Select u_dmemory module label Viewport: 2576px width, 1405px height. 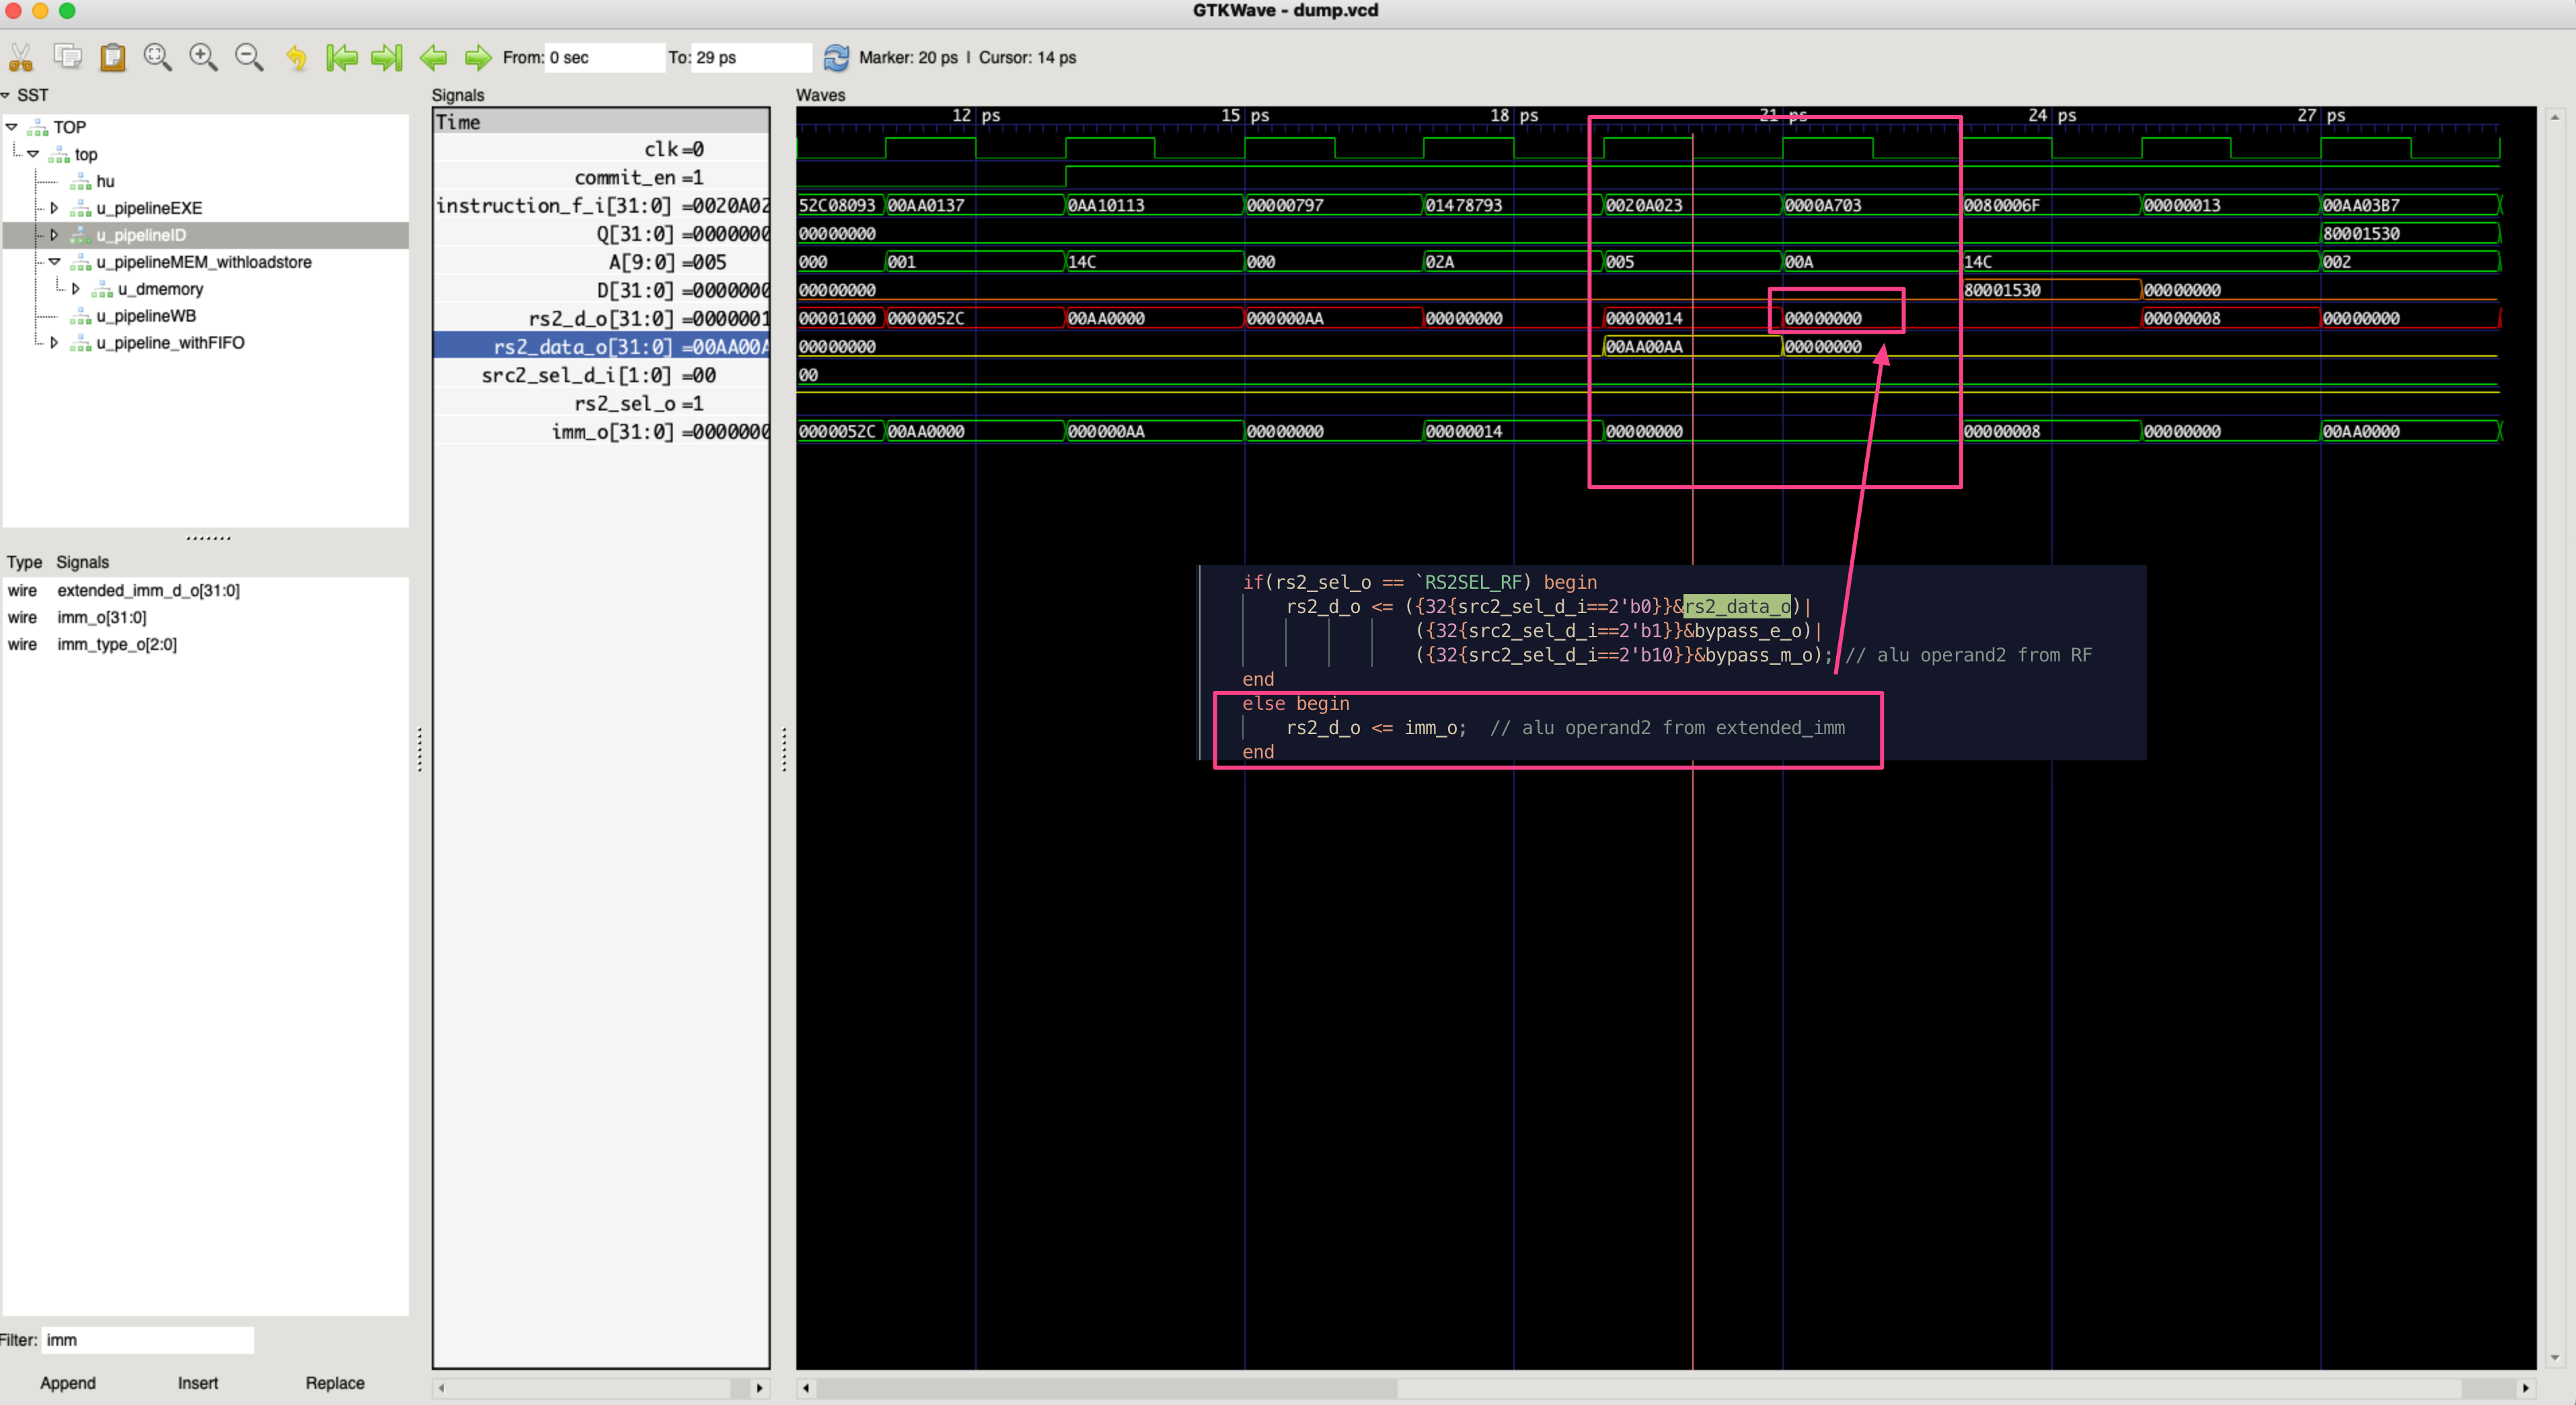coord(160,289)
